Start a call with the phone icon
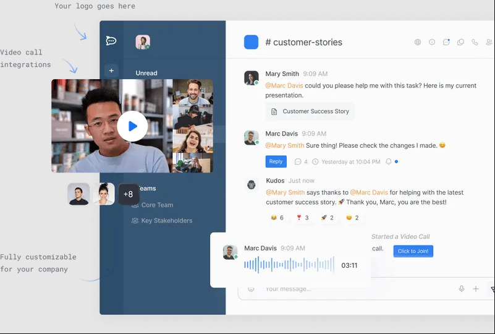This screenshot has width=495, height=334. 475,42
